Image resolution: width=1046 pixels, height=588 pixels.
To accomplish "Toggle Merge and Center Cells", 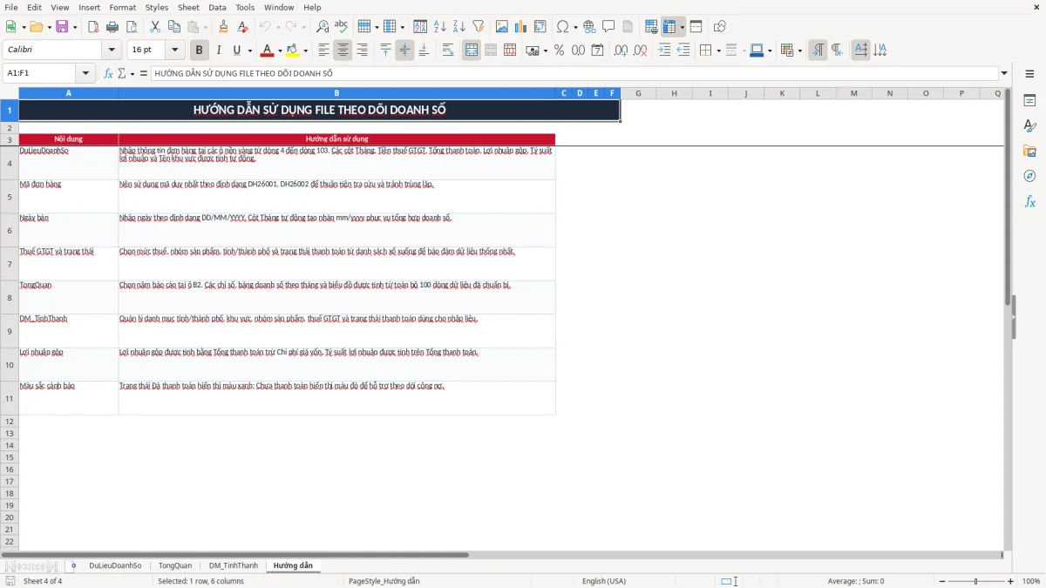I will [472, 51].
